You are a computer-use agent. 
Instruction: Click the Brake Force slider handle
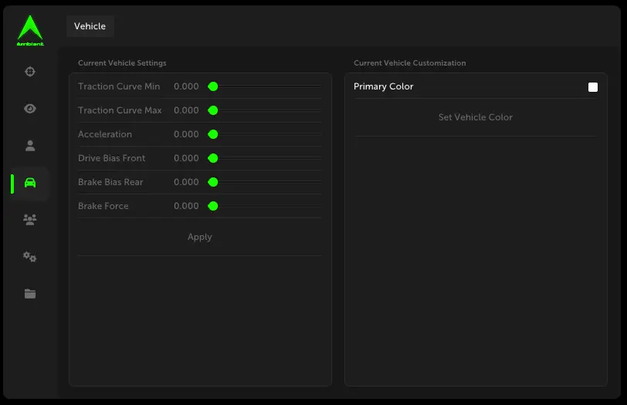tap(213, 206)
